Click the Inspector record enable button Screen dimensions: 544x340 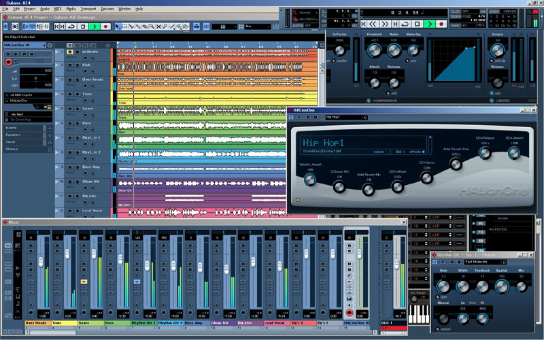click(x=8, y=62)
